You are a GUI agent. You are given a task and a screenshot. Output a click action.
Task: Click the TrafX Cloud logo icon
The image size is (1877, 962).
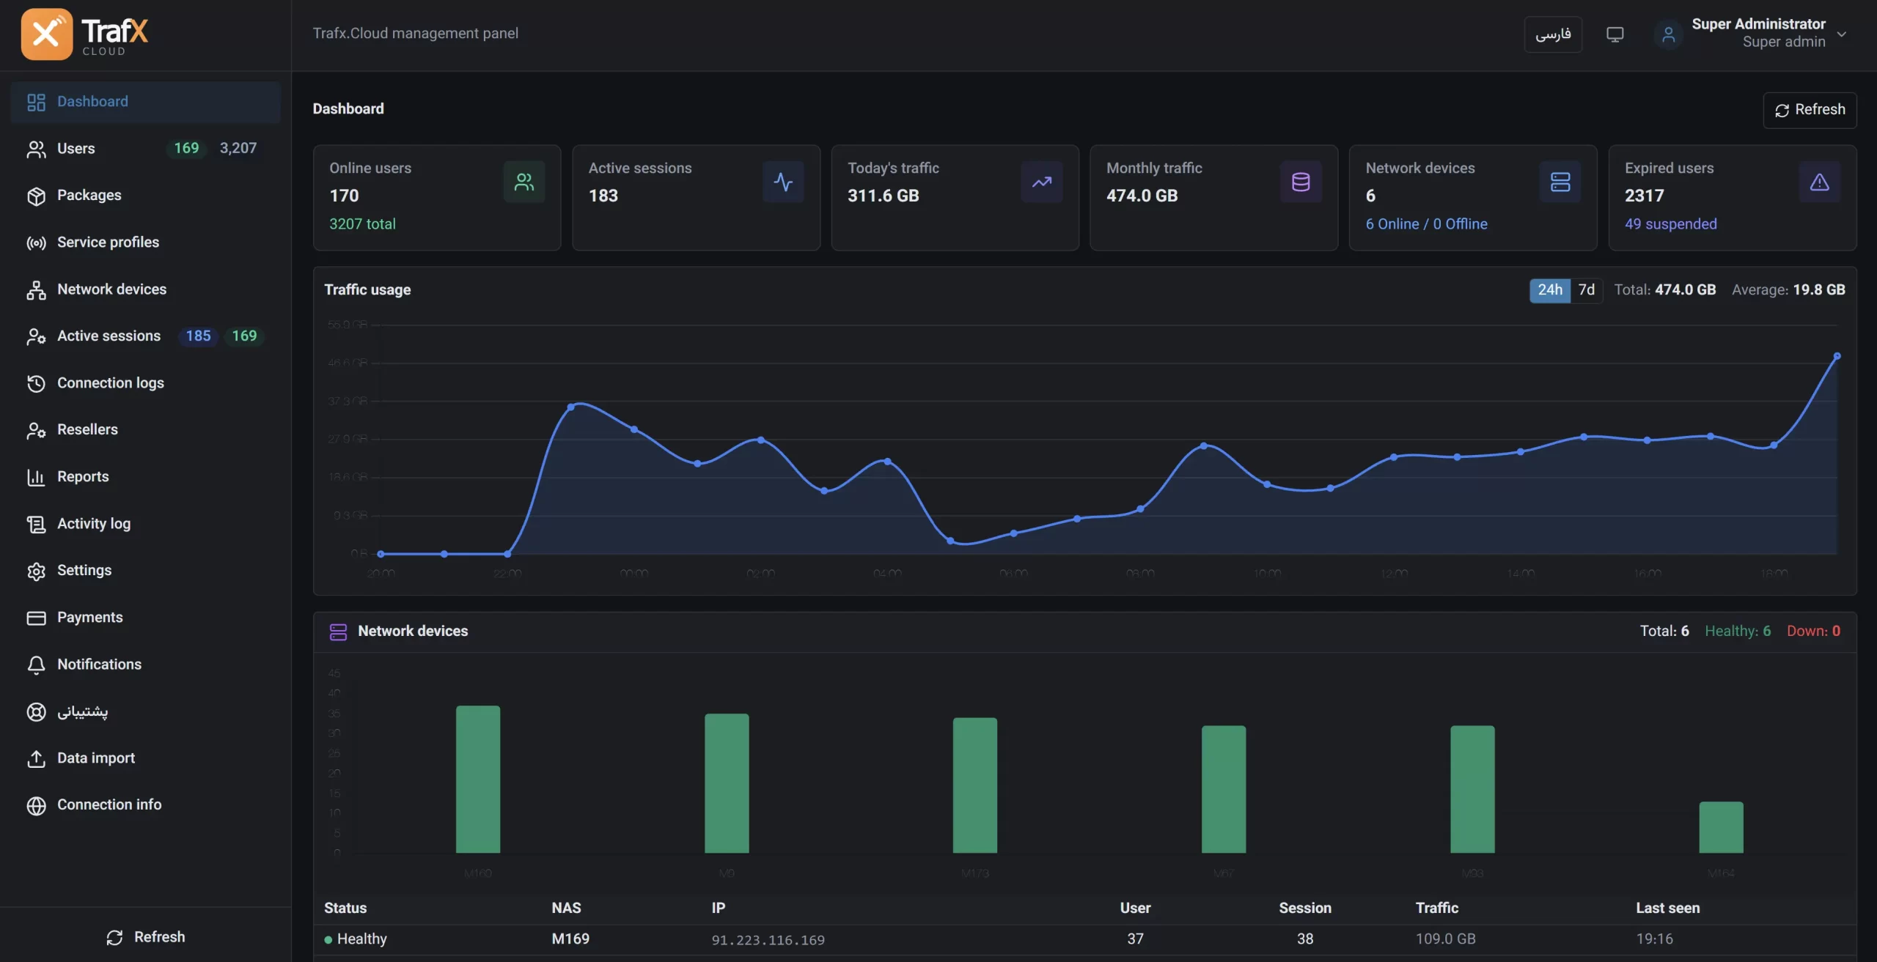tap(47, 34)
